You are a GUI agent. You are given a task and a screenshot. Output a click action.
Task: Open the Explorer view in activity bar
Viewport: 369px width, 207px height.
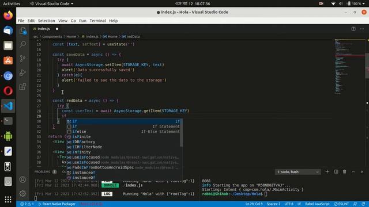(23, 30)
